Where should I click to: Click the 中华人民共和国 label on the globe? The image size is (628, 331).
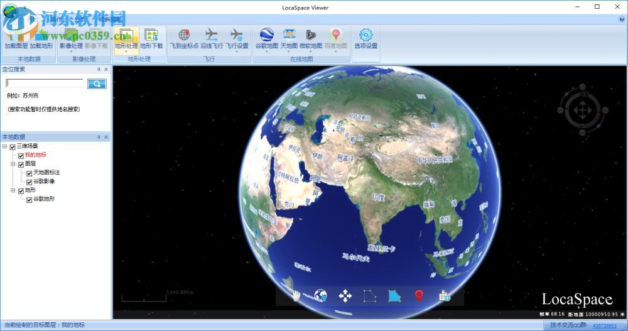(435, 160)
